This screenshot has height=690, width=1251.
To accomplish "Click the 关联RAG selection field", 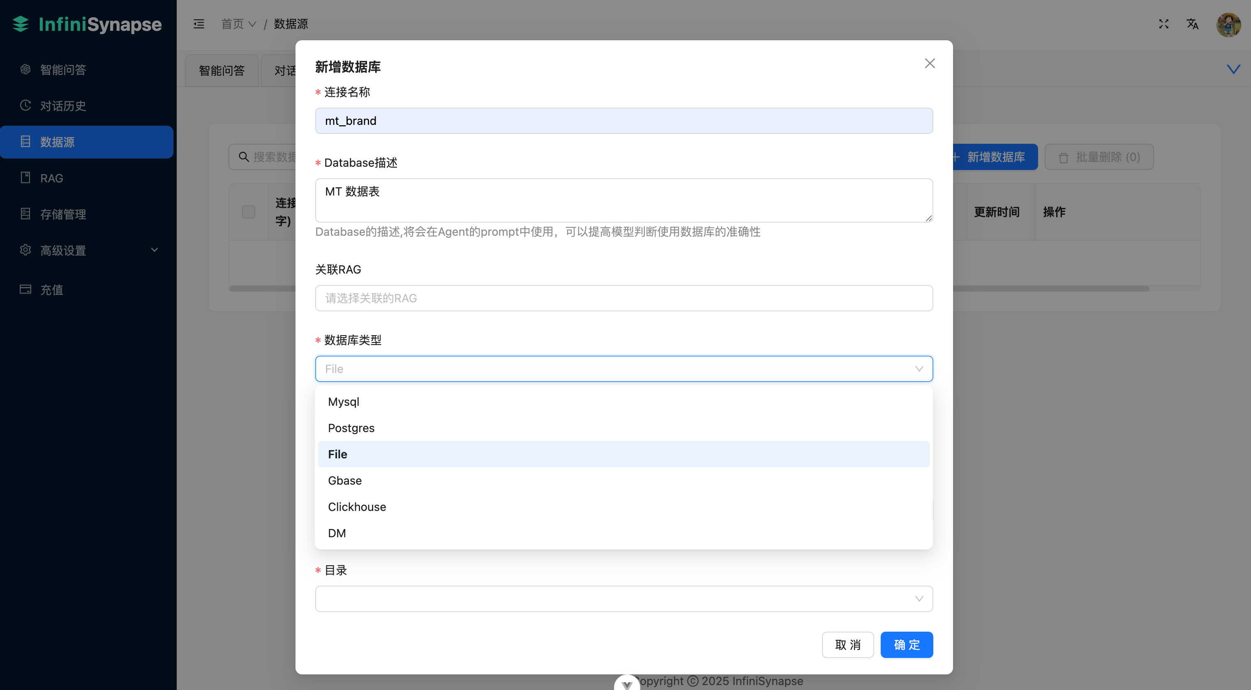I will pos(623,298).
